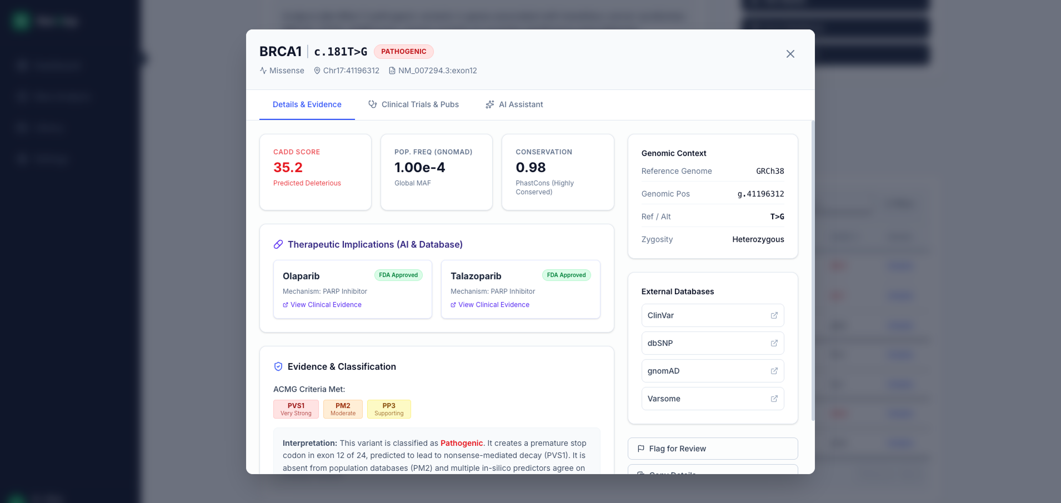Open Clinical Trials & Pubs tab

coord(413,104)
